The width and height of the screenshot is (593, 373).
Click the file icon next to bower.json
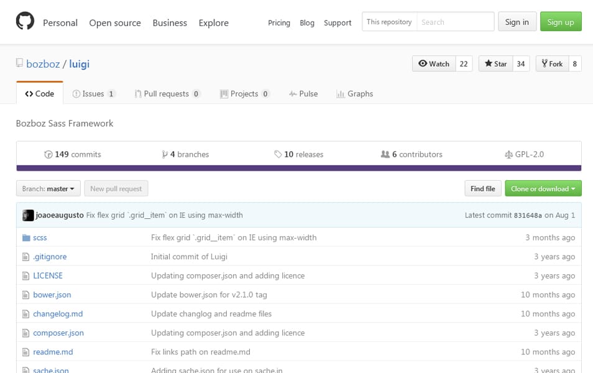[26, 295]
